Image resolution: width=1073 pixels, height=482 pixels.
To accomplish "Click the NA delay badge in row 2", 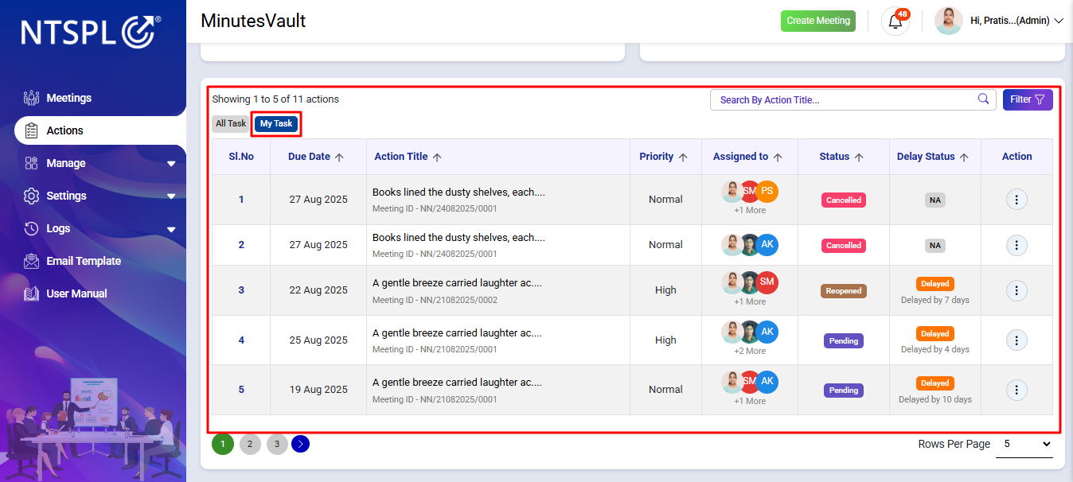I will 935,246.
